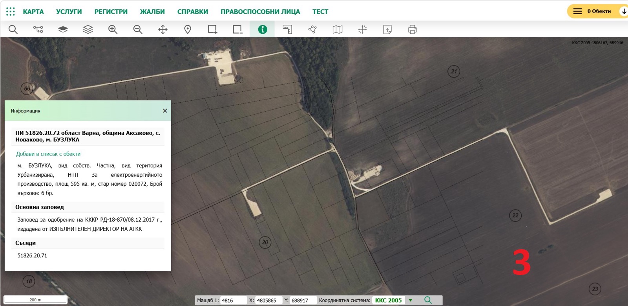Screen dimensions: 628x306
Task: Toggle the green info tool
Action: (x=263, y=29)
